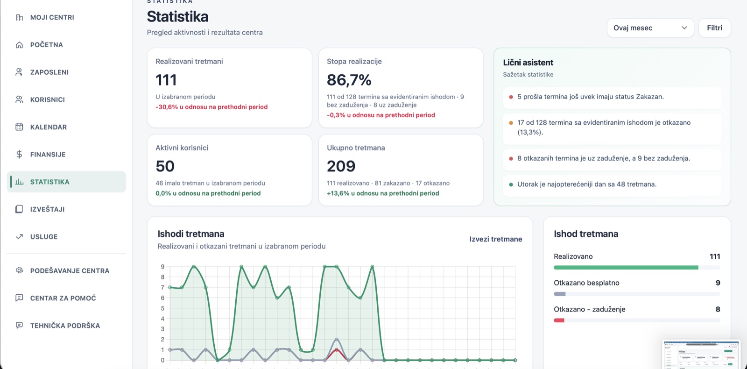Image resolution: width=747 pixels, height=369 pixels.
Task: Select the 'Utorak je najopterećeniji dan' note
Action: pos(612,184)
